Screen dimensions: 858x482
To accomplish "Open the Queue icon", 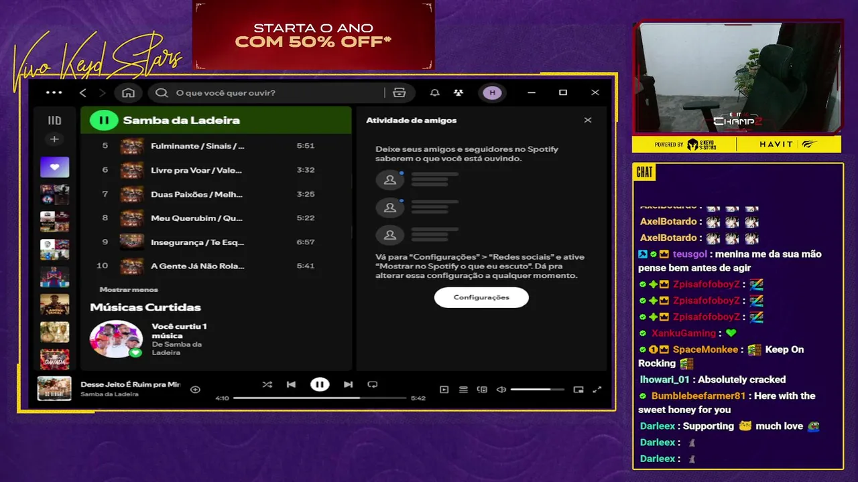I will [463, 390].
